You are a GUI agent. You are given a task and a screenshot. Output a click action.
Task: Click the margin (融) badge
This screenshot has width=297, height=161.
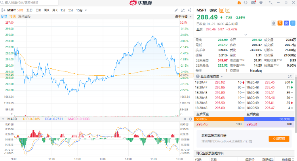[222, 10]
